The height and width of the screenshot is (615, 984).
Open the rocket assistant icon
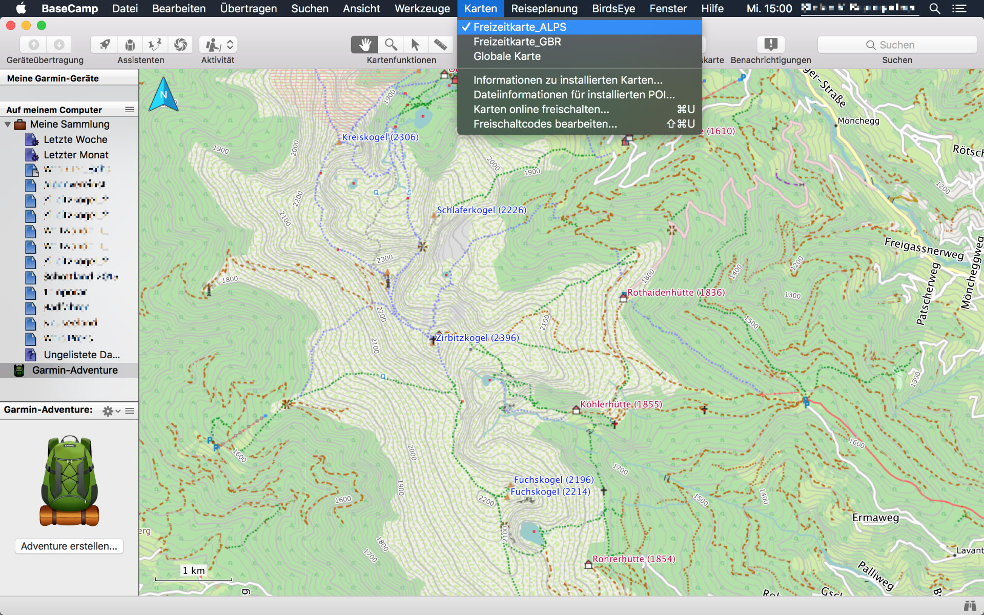(105, 45)
